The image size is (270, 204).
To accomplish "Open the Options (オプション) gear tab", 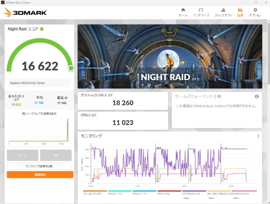I will point(255,12).
